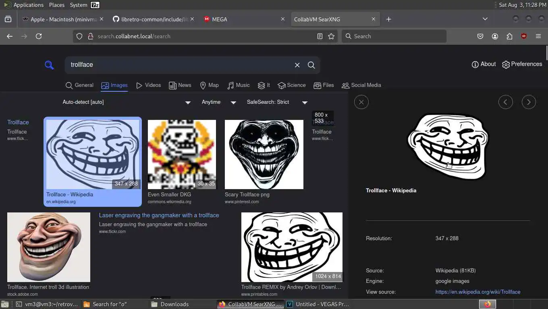
Task: Select the IT category tab
Action: click(264, 85)
